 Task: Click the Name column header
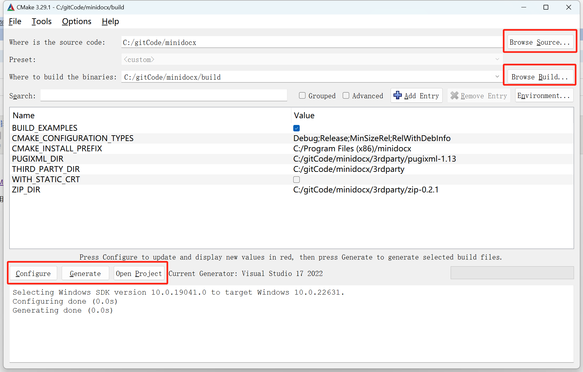coord(24,115)
